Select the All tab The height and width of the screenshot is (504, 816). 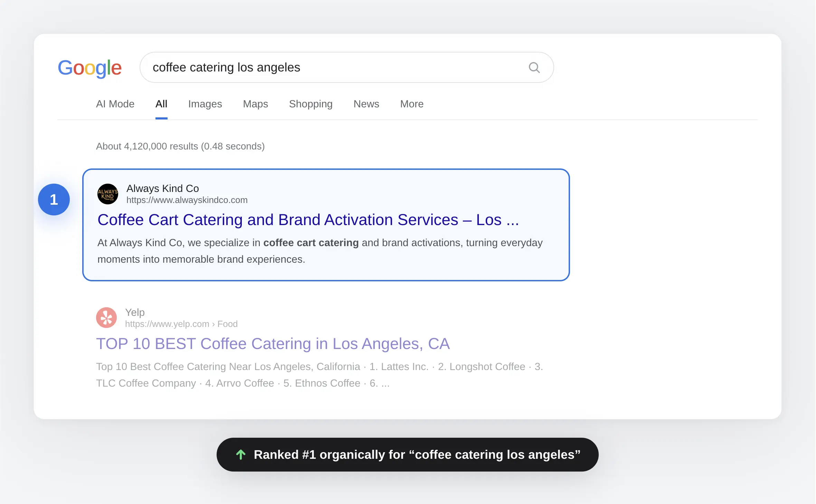[x=161, y=104]
